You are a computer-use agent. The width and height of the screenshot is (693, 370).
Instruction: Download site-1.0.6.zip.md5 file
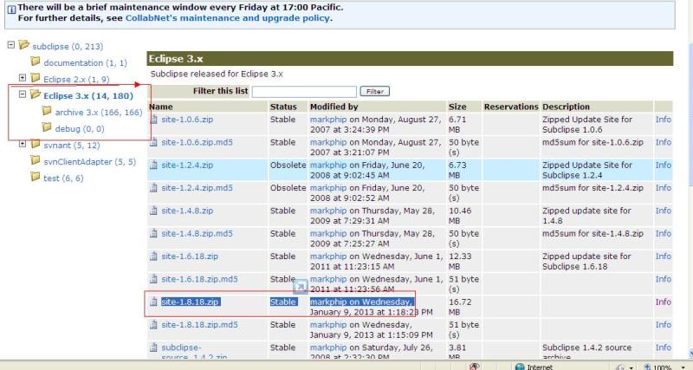(197, 142)
